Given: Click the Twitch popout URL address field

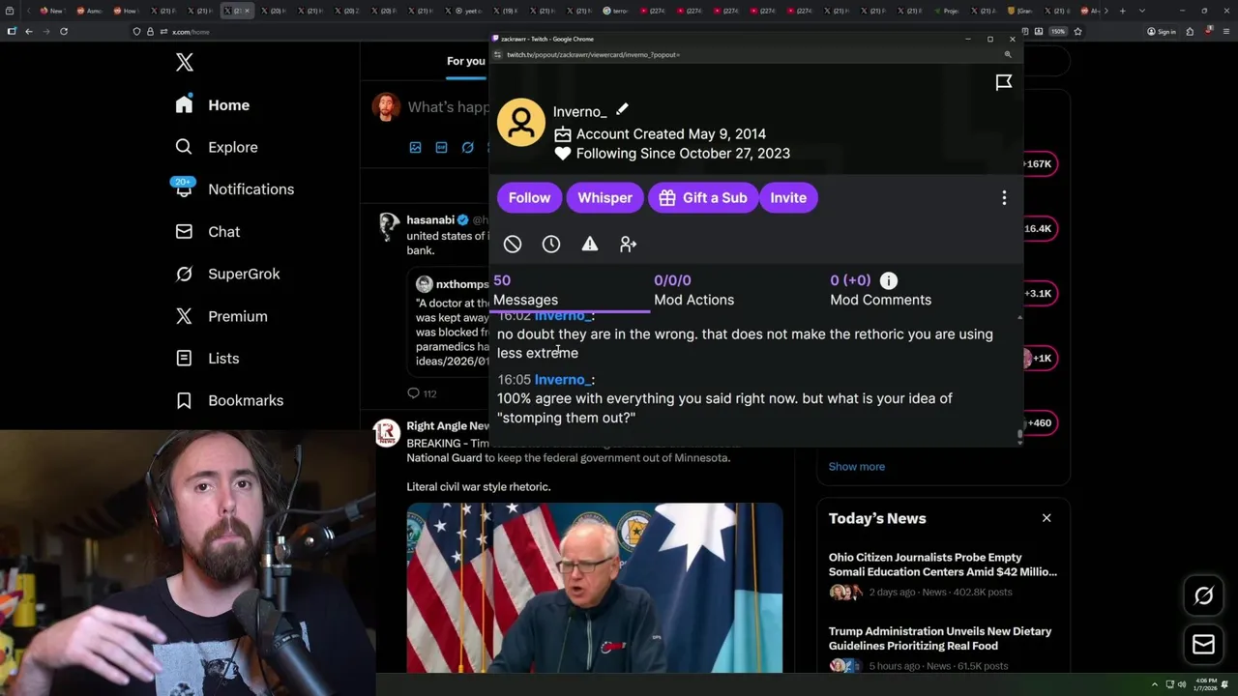Looking at the screenshot, I should coord(593,55).
